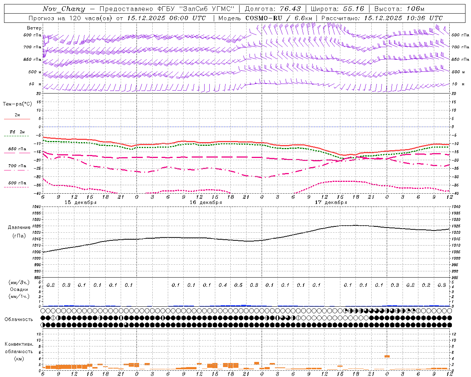471x377 pixels.
Task: Click the green dashed Td 2м legend line
Action: coord(16,136)
